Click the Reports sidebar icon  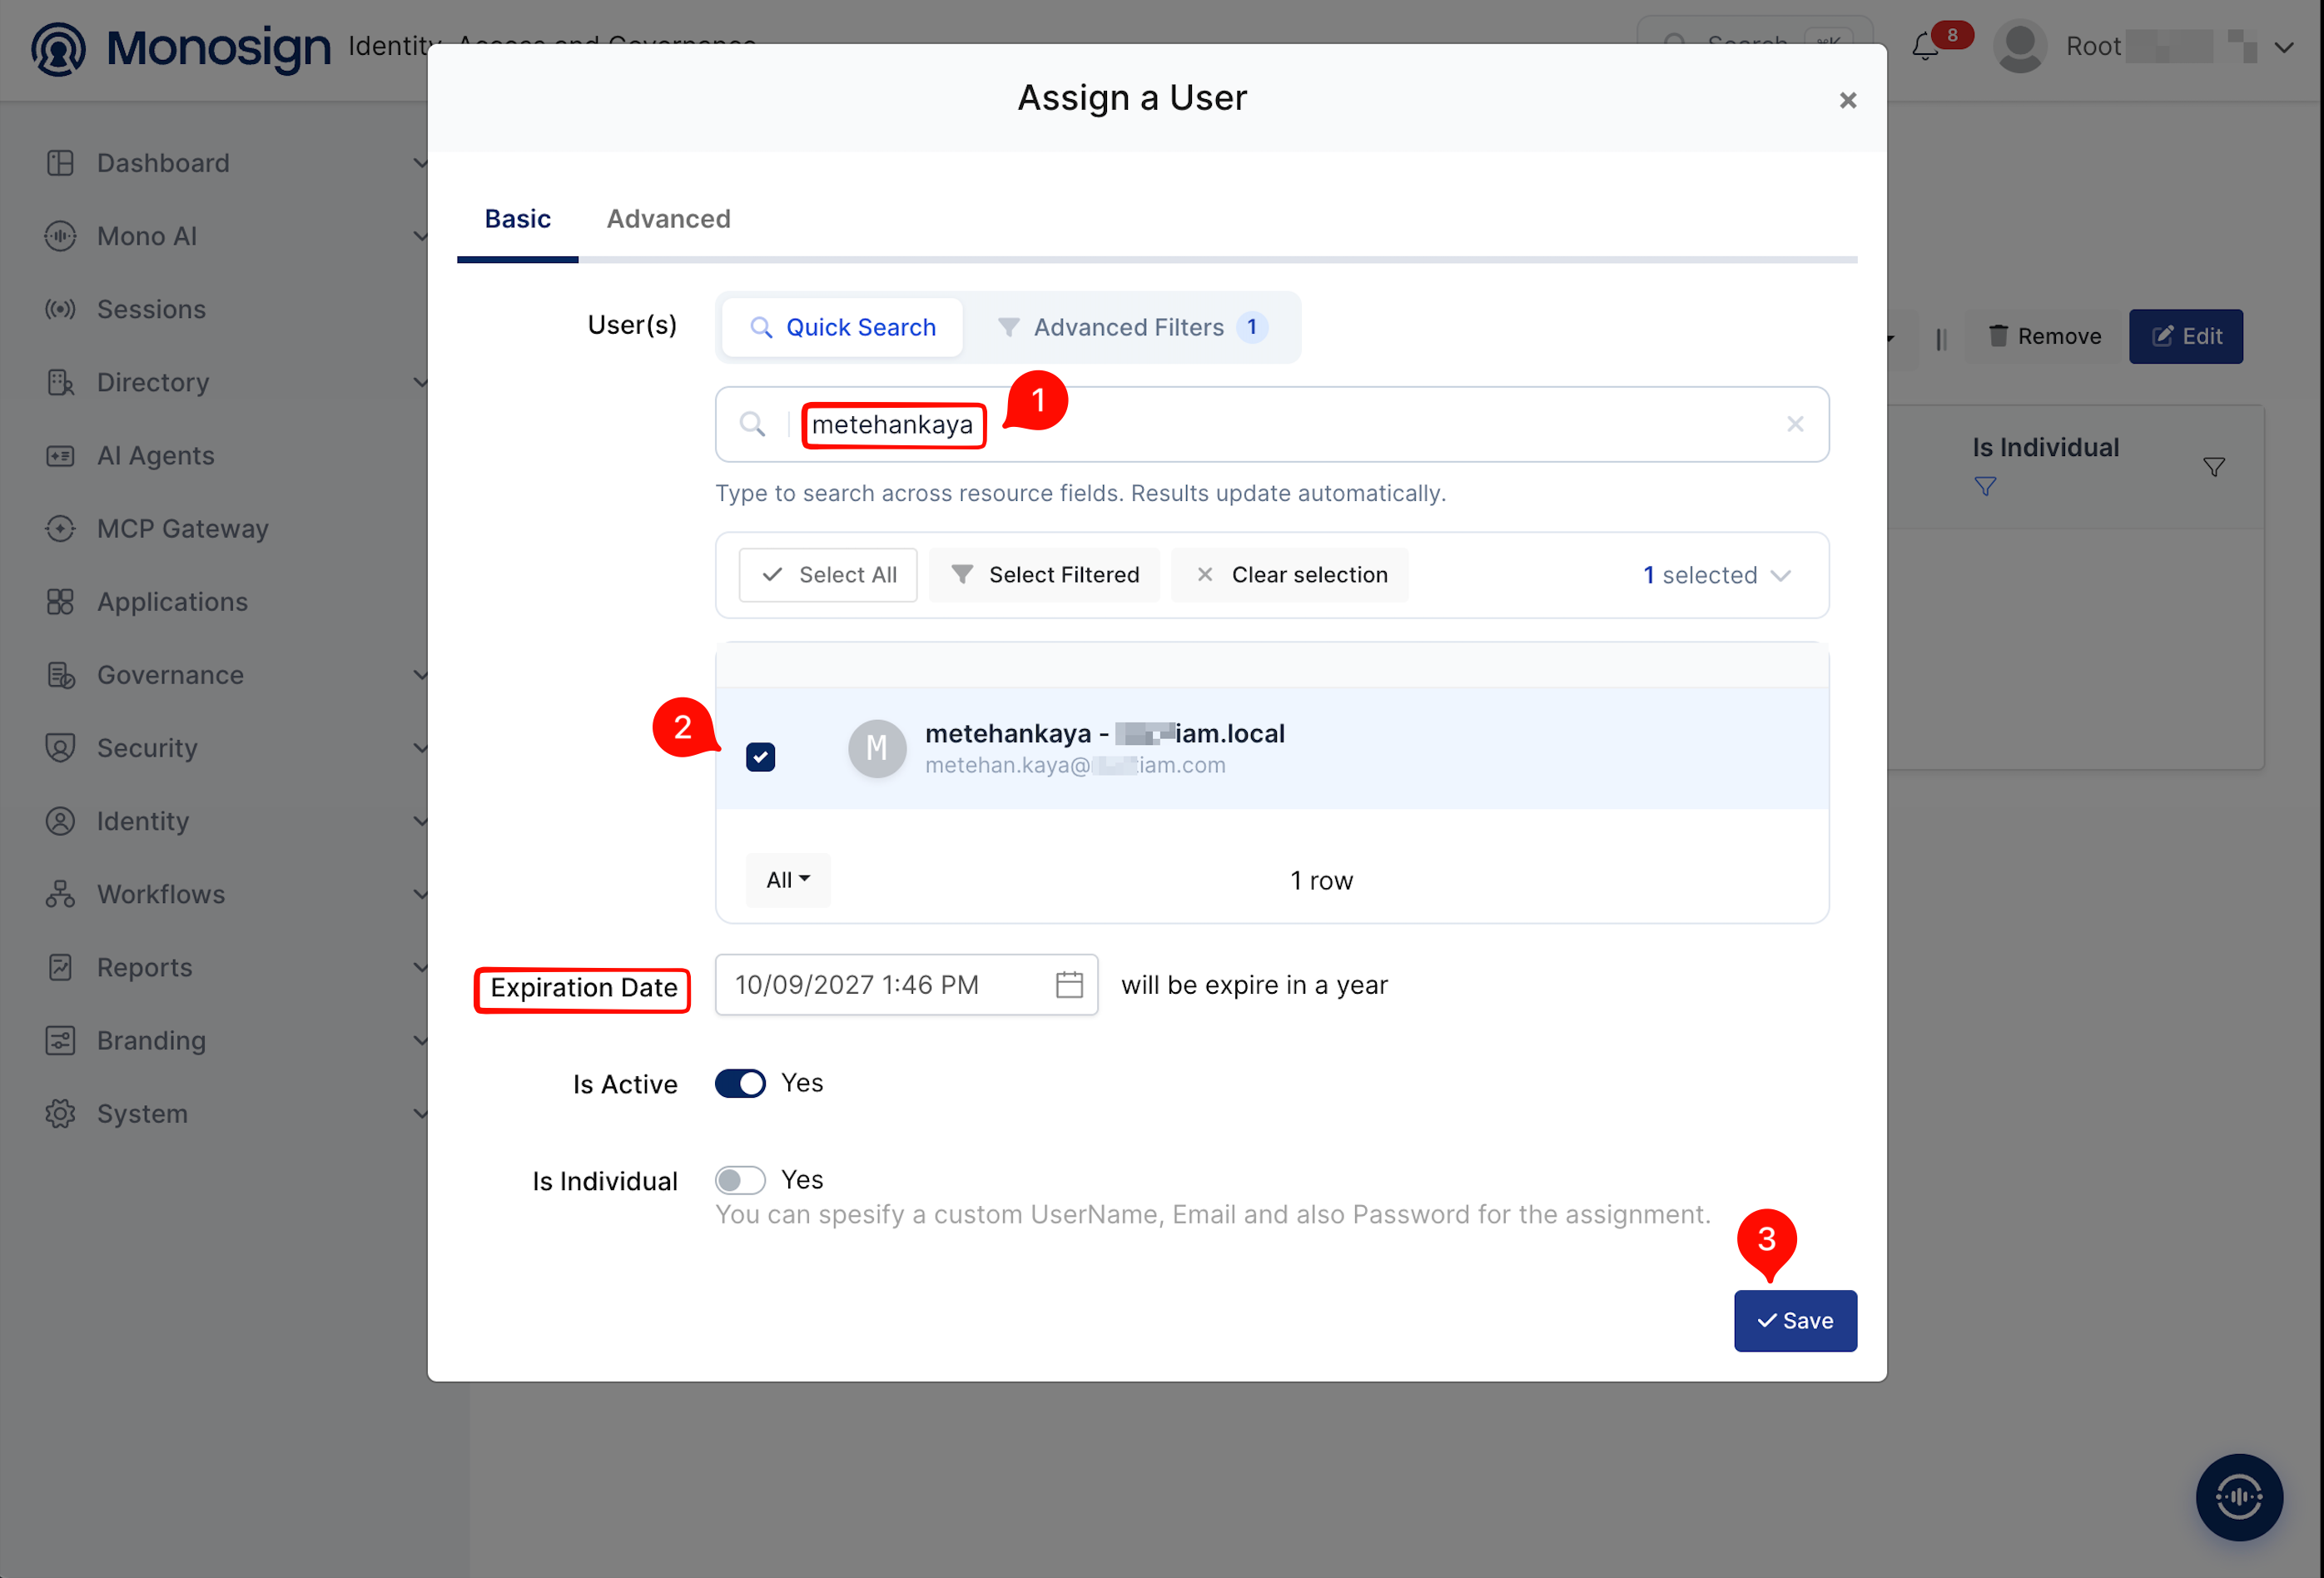pyautogui.click(x=60, y=967)
